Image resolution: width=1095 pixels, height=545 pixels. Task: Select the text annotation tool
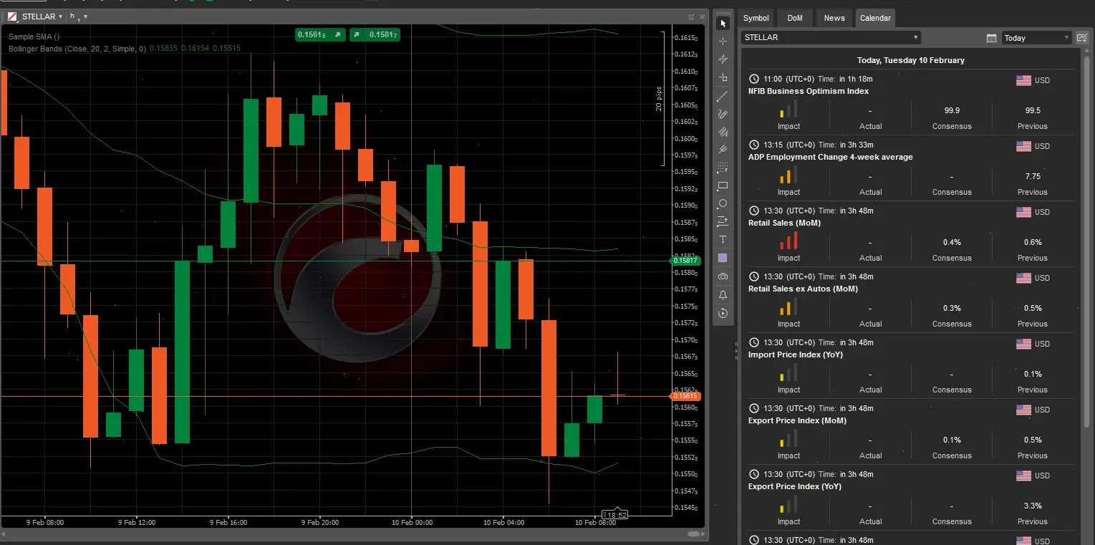(723, 239)
